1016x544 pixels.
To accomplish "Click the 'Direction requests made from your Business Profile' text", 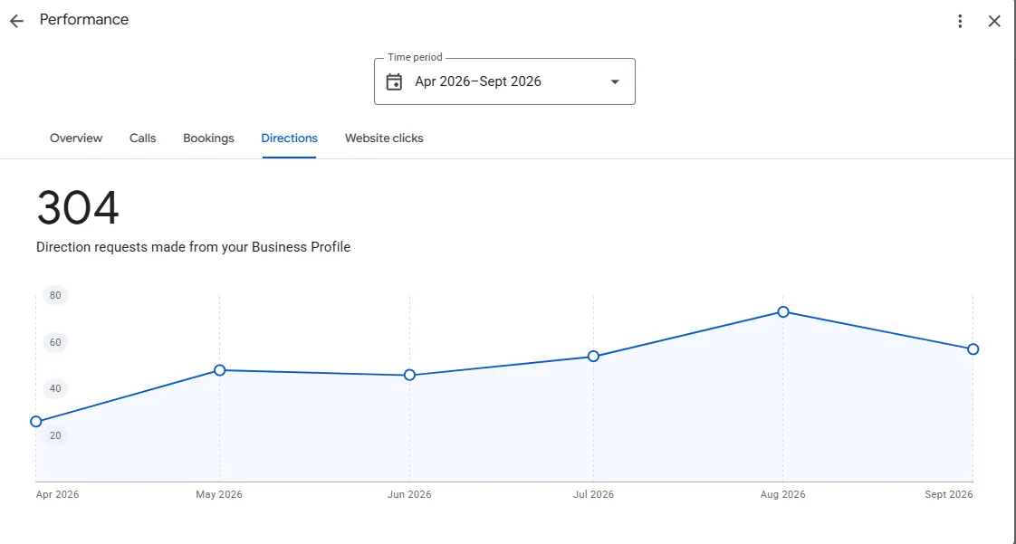I will click(x=193, y=247).
